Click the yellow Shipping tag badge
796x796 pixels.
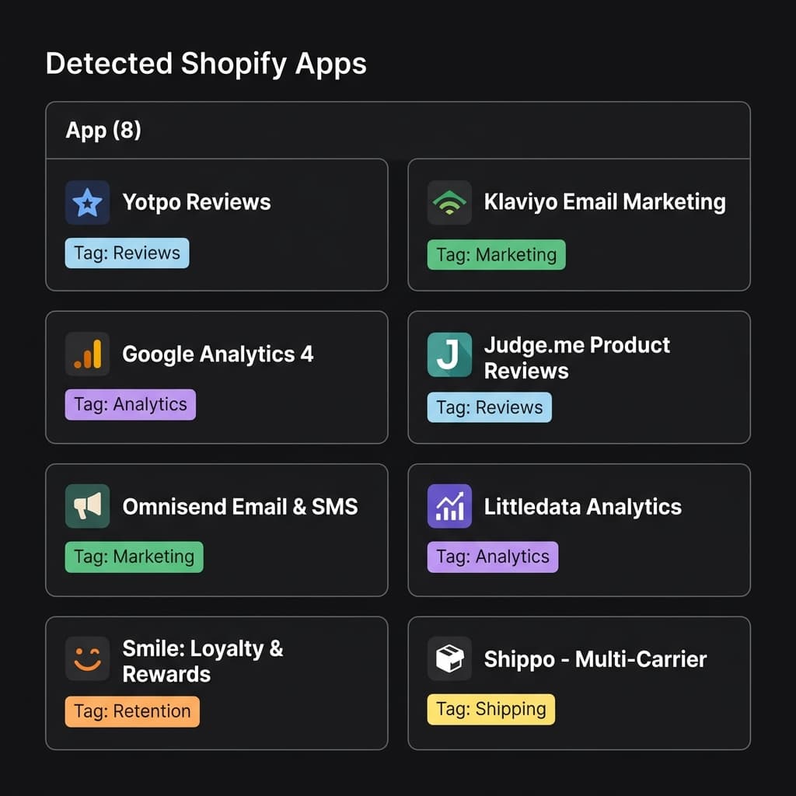[x=491, y=708]
